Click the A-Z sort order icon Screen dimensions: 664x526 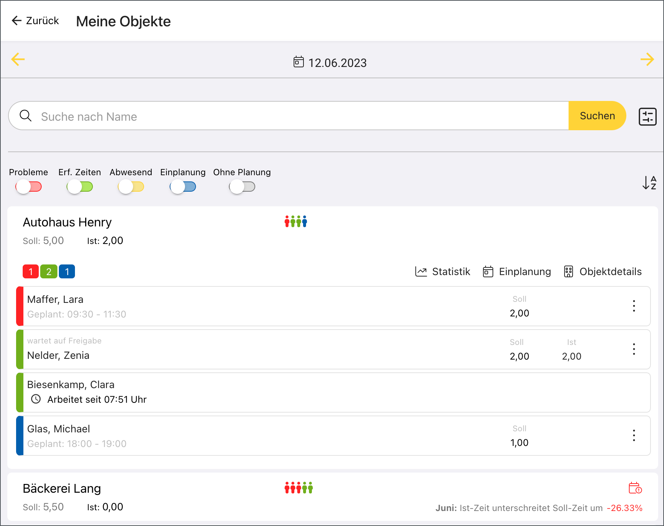click(x=649, y=183)
